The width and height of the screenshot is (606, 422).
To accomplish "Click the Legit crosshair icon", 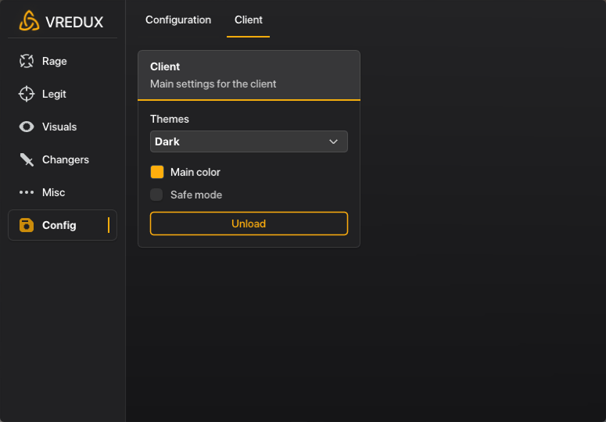I will pos(27,94).
